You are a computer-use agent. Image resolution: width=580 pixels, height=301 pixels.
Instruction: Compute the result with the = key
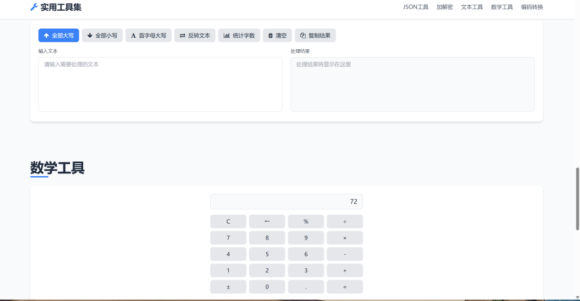click(x=345, y=287)
